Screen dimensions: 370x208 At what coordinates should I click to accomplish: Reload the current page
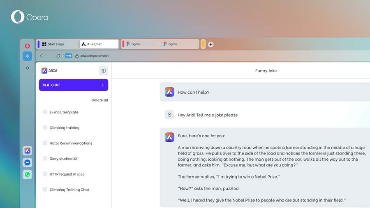click(x=58, y=56)
